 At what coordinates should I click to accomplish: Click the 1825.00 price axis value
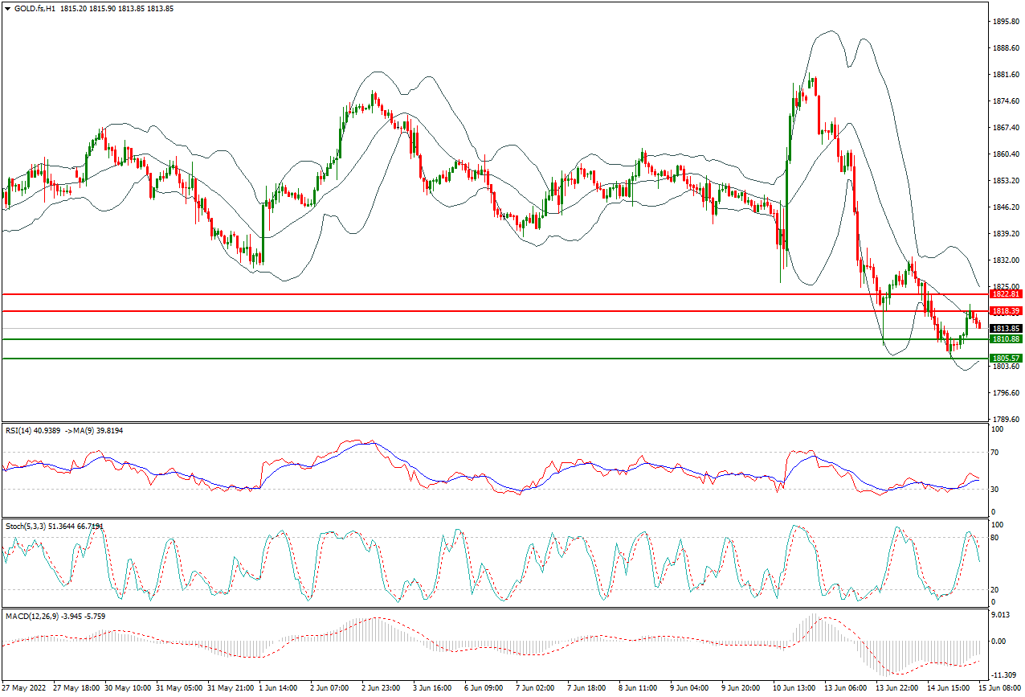(1007, 287)
